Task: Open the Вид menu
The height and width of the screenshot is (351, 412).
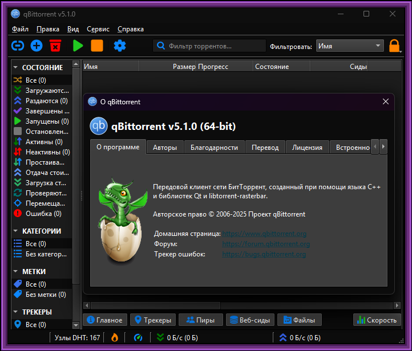Action: coord(73,29)
